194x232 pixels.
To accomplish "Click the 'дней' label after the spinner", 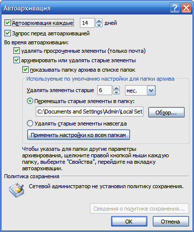I will (111, 23).
